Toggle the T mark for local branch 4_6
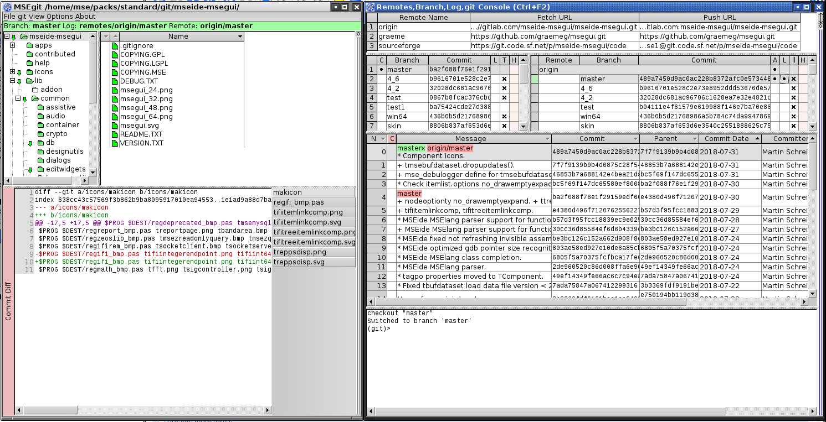 504,79
